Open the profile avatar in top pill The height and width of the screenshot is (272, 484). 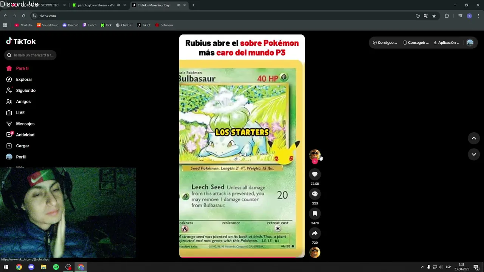(x=470, y=43)
